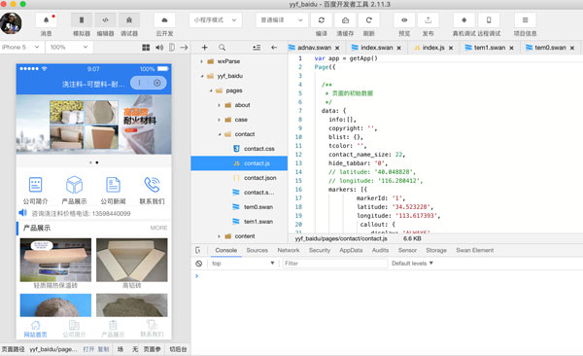The height and width of the screenshot is (356, 583).
Task: Search files with magnifier icon
Action: (222, 48)
